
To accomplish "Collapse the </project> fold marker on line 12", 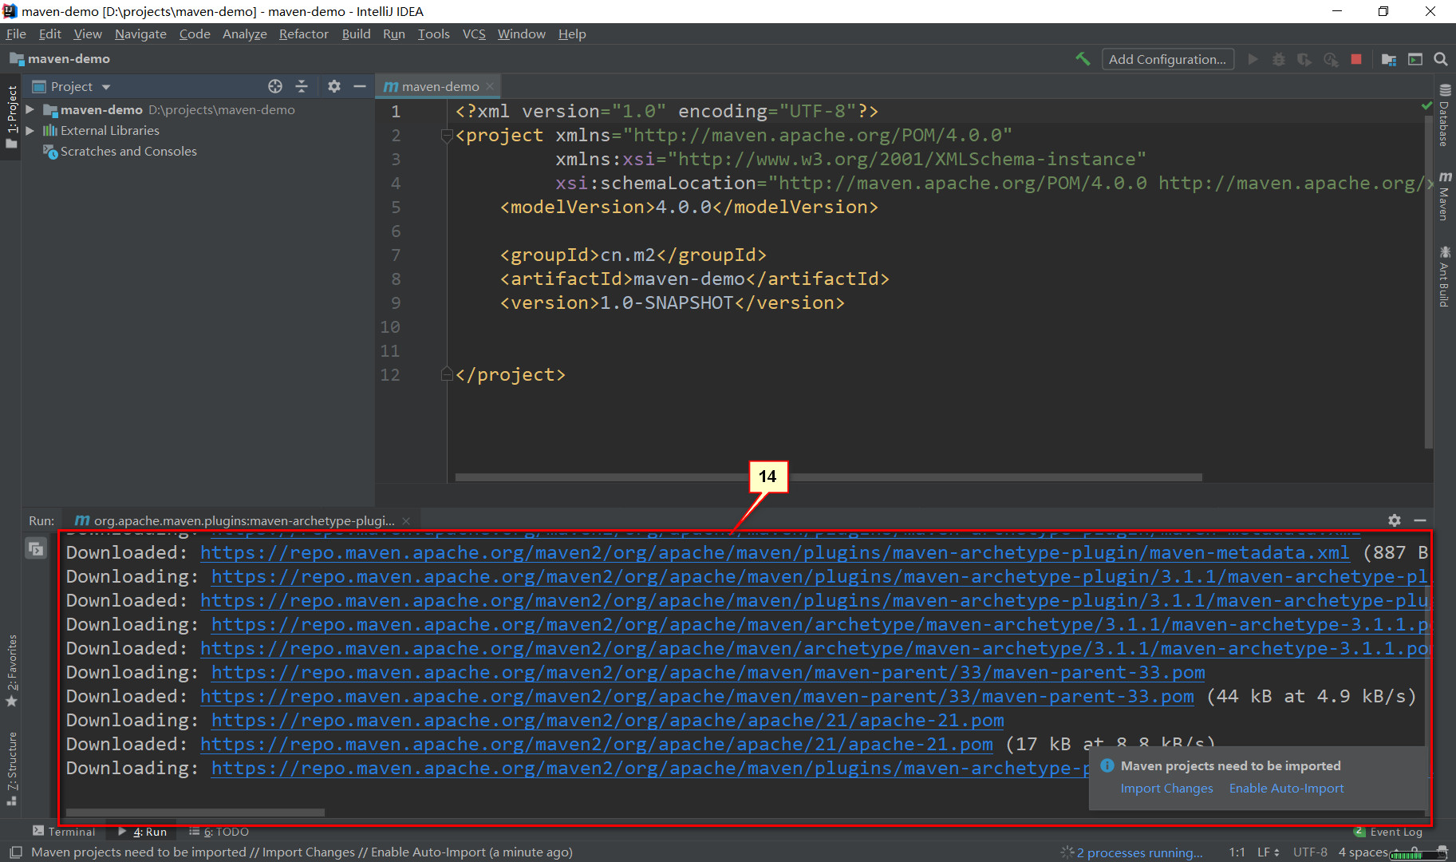I will pyautogui.click(x=447, y=375).
